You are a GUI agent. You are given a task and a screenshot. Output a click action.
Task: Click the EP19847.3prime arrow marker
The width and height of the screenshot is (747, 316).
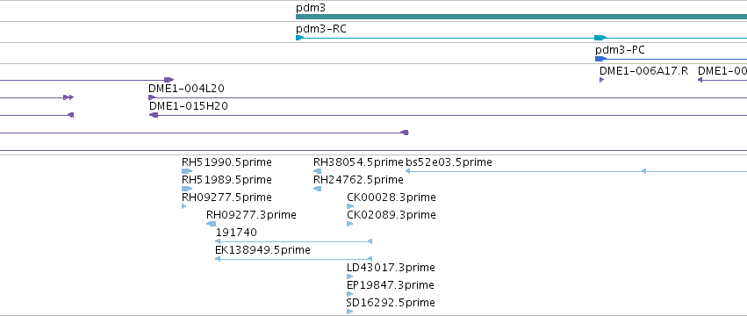pyautogui.click(x=349, y=294)
